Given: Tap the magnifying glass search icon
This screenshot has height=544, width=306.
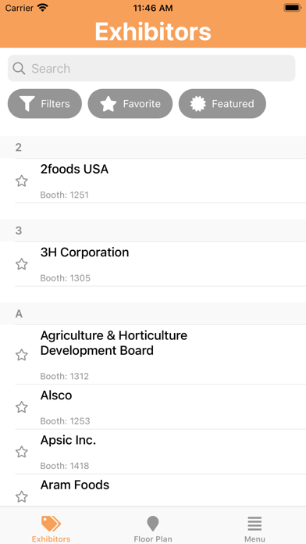Looking at the screenshot, I should pos(19,68).
